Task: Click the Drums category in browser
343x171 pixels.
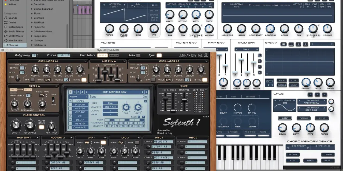Action: pos(12,22)
